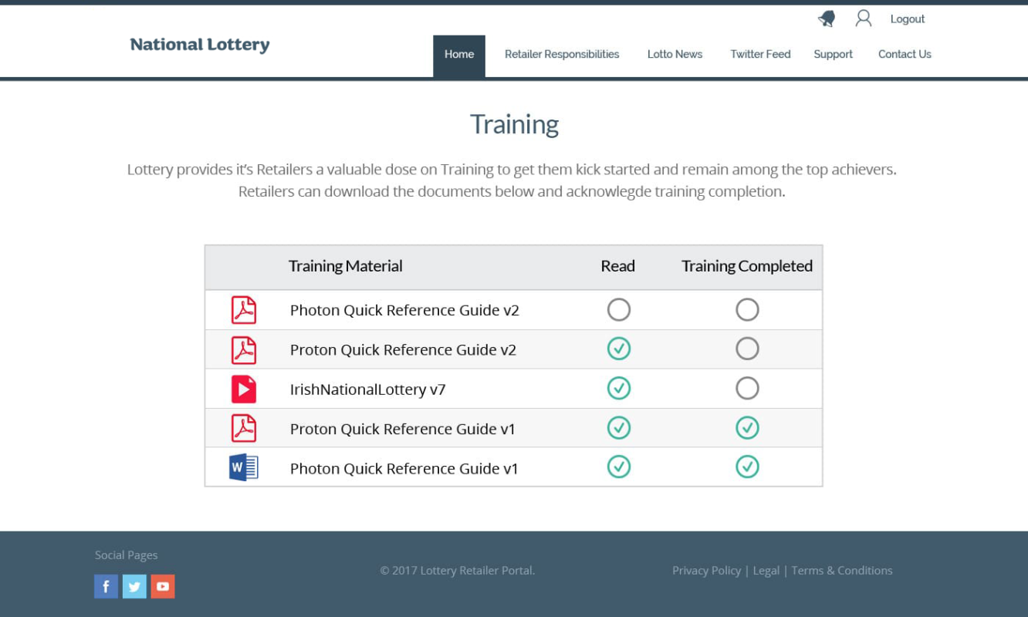Open Photon Quick Reference Guide v2 document
The width and height of the screenshot is (1028, 617).
point(404,311)
